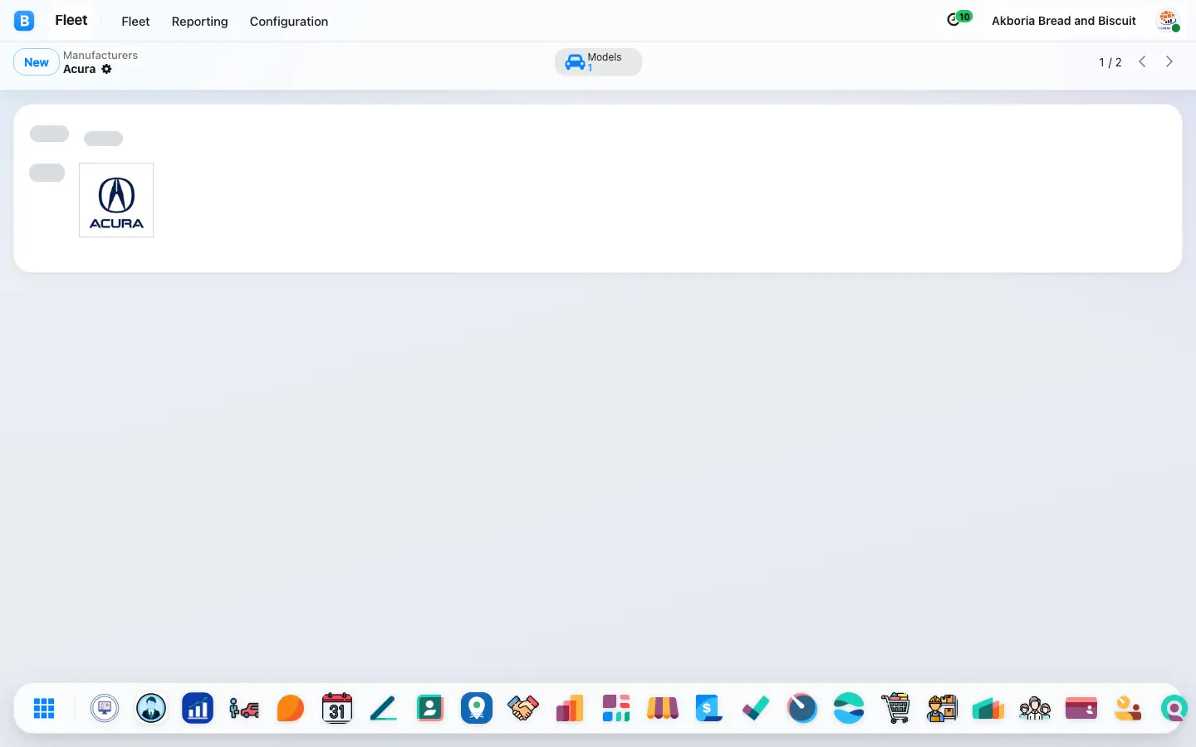Open the warehouse worker Inventory icon in dock

942,708
